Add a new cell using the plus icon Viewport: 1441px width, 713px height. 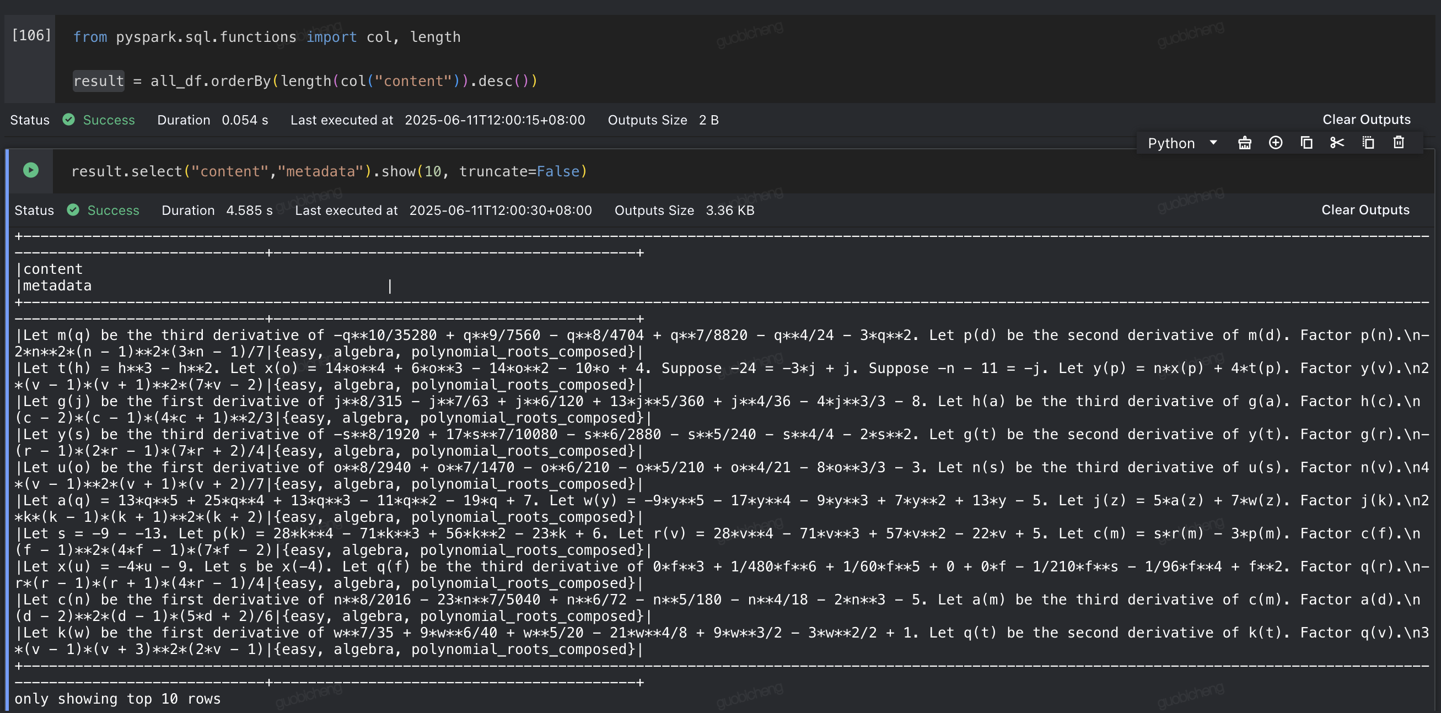coord(1276,143)
